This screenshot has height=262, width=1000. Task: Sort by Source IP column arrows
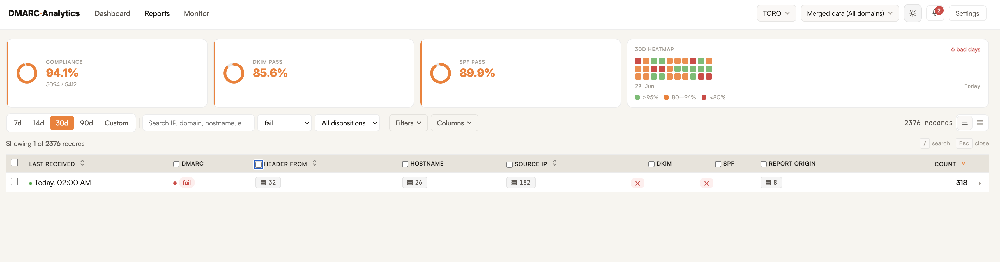555,163
